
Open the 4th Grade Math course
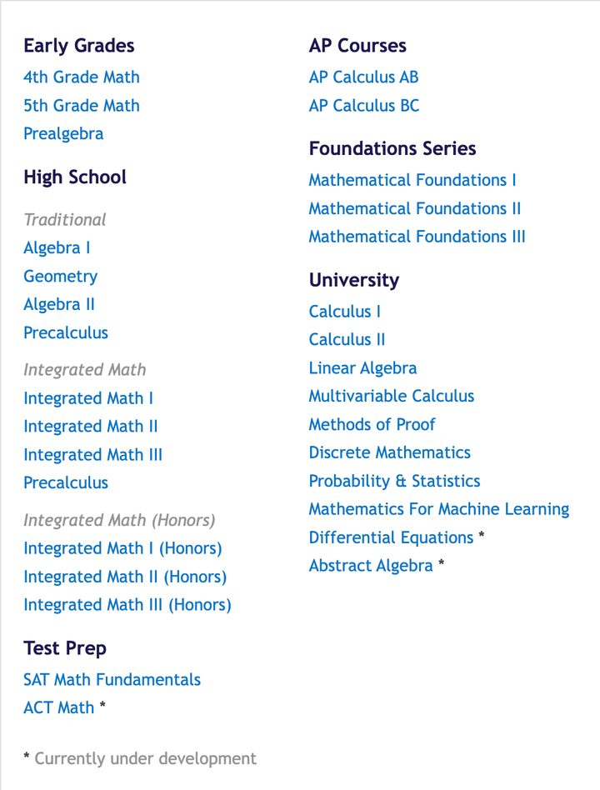point(81,77)
